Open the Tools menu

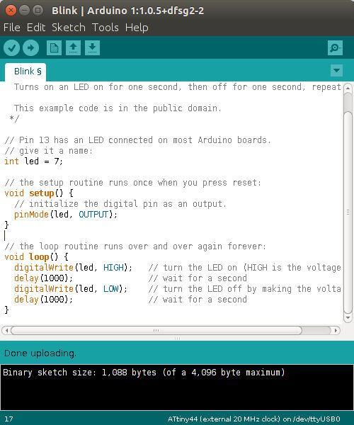[x=105, y=28]
